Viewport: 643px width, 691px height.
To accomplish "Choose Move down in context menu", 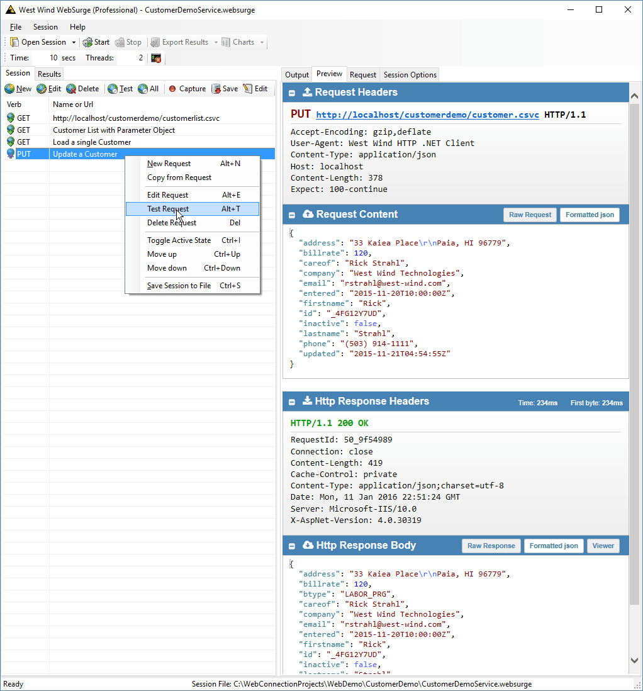I will pos(193,268).
